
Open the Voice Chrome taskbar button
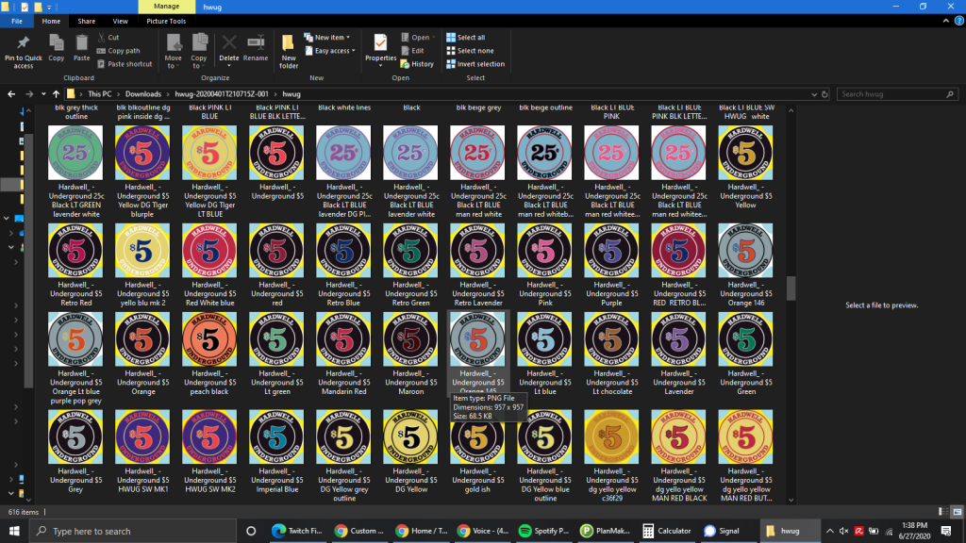click(483, 531)
